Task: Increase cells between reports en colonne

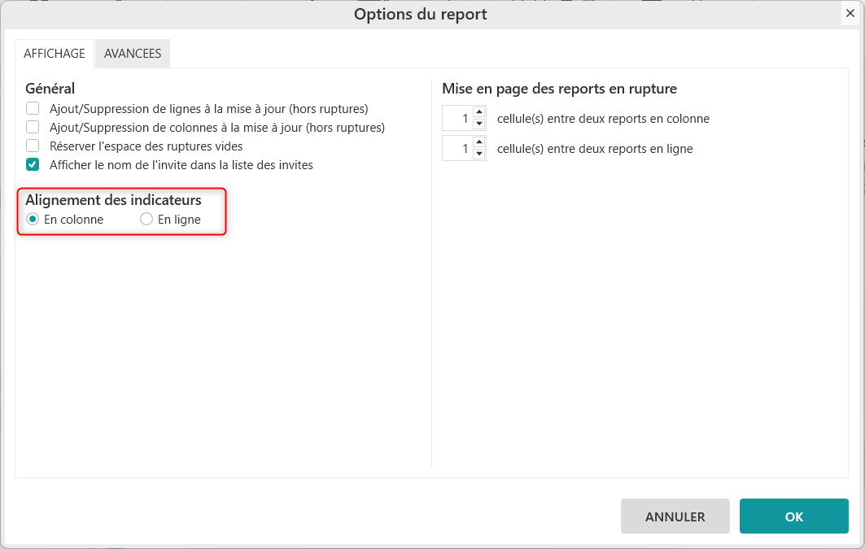Action: click(x=478, y=113)
